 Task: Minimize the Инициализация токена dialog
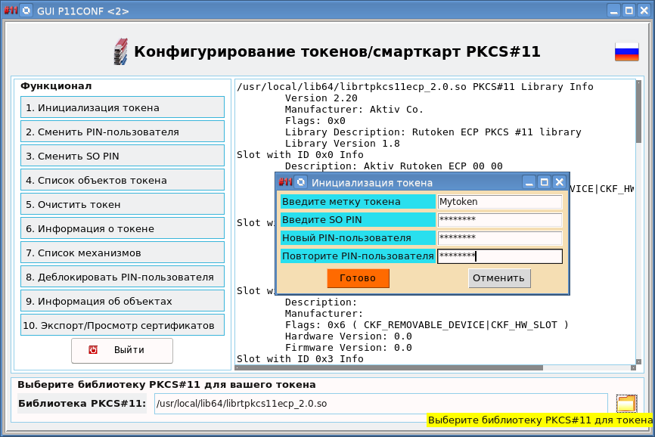coord(529,182)
